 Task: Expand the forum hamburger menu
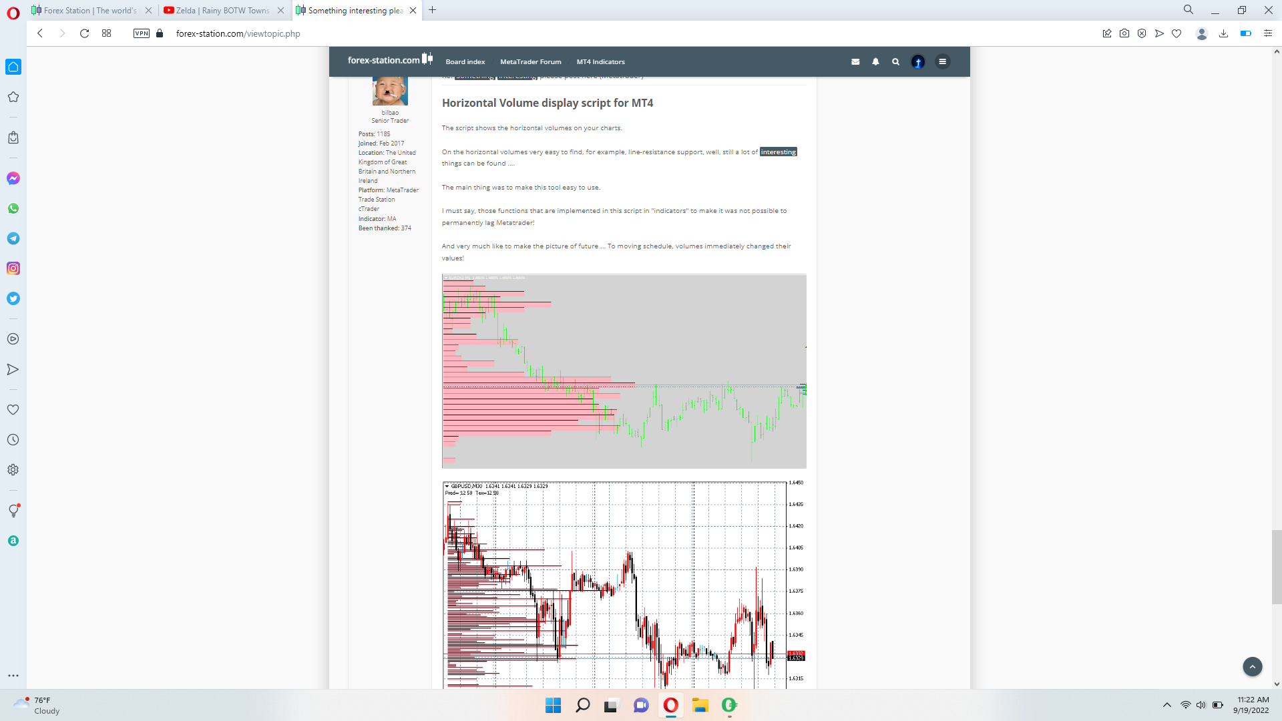tap(942, 61)
